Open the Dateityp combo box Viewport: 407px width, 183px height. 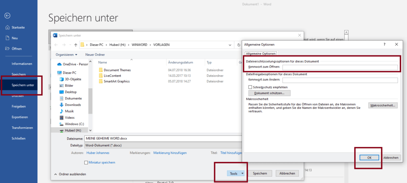[x=163, y=145]
